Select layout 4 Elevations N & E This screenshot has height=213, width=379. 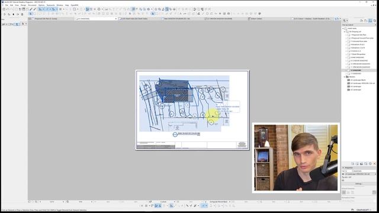[x=358, y=44]
